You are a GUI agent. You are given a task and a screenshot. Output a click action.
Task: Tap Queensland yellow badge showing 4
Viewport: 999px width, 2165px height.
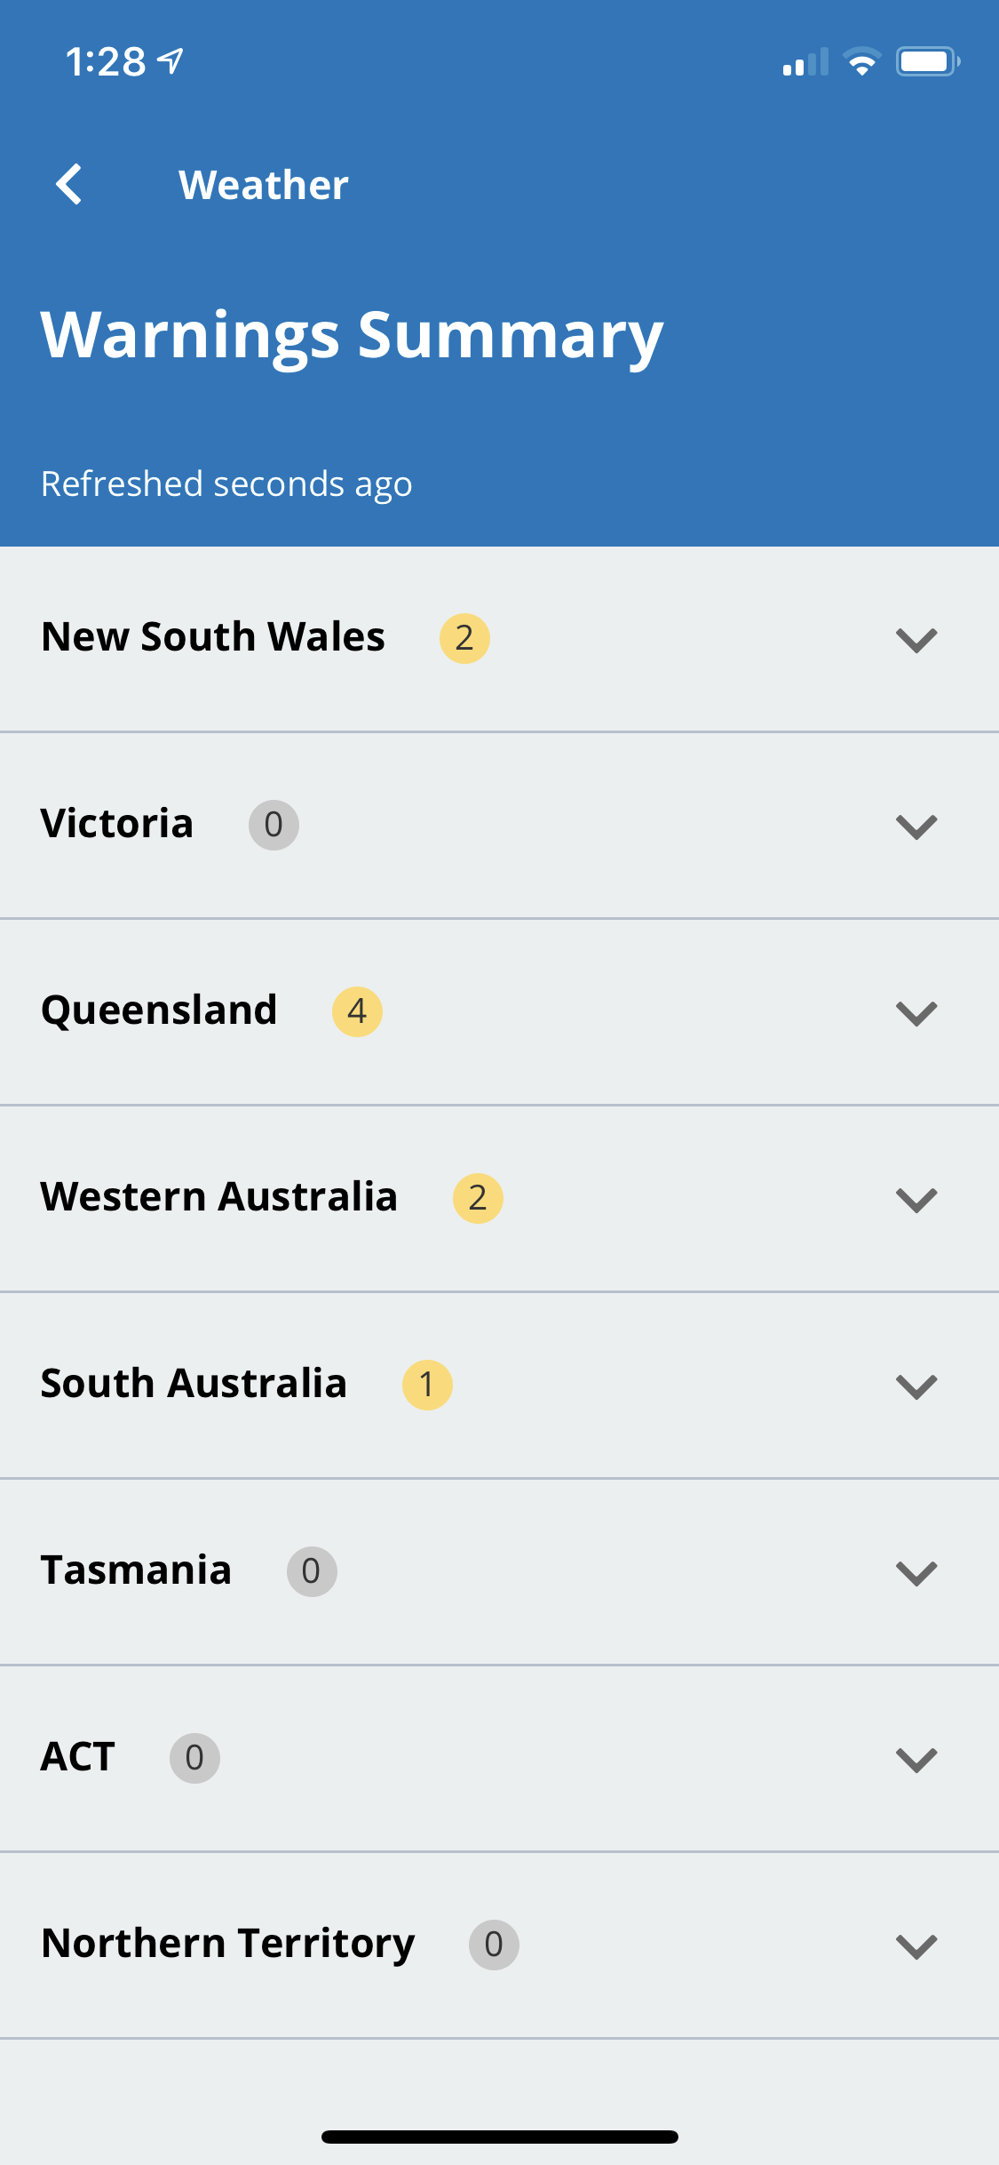pyautogui.click(x=357, y=1011)
